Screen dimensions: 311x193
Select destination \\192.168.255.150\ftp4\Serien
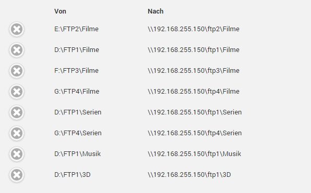point(195,133)
